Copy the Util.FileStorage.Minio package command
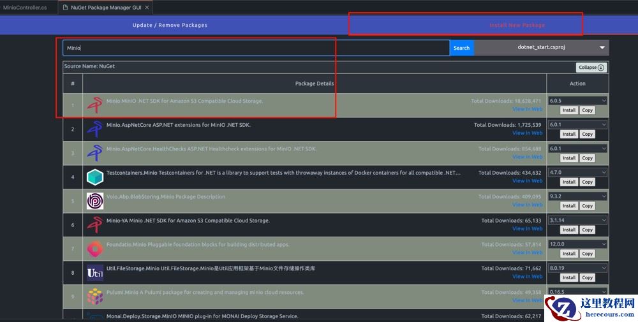The width and height of the screenshot is (638, 322). click(587, 277)
